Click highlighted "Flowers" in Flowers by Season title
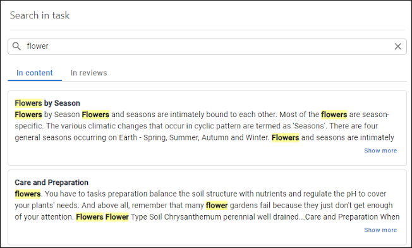 (x=28, y=103)
